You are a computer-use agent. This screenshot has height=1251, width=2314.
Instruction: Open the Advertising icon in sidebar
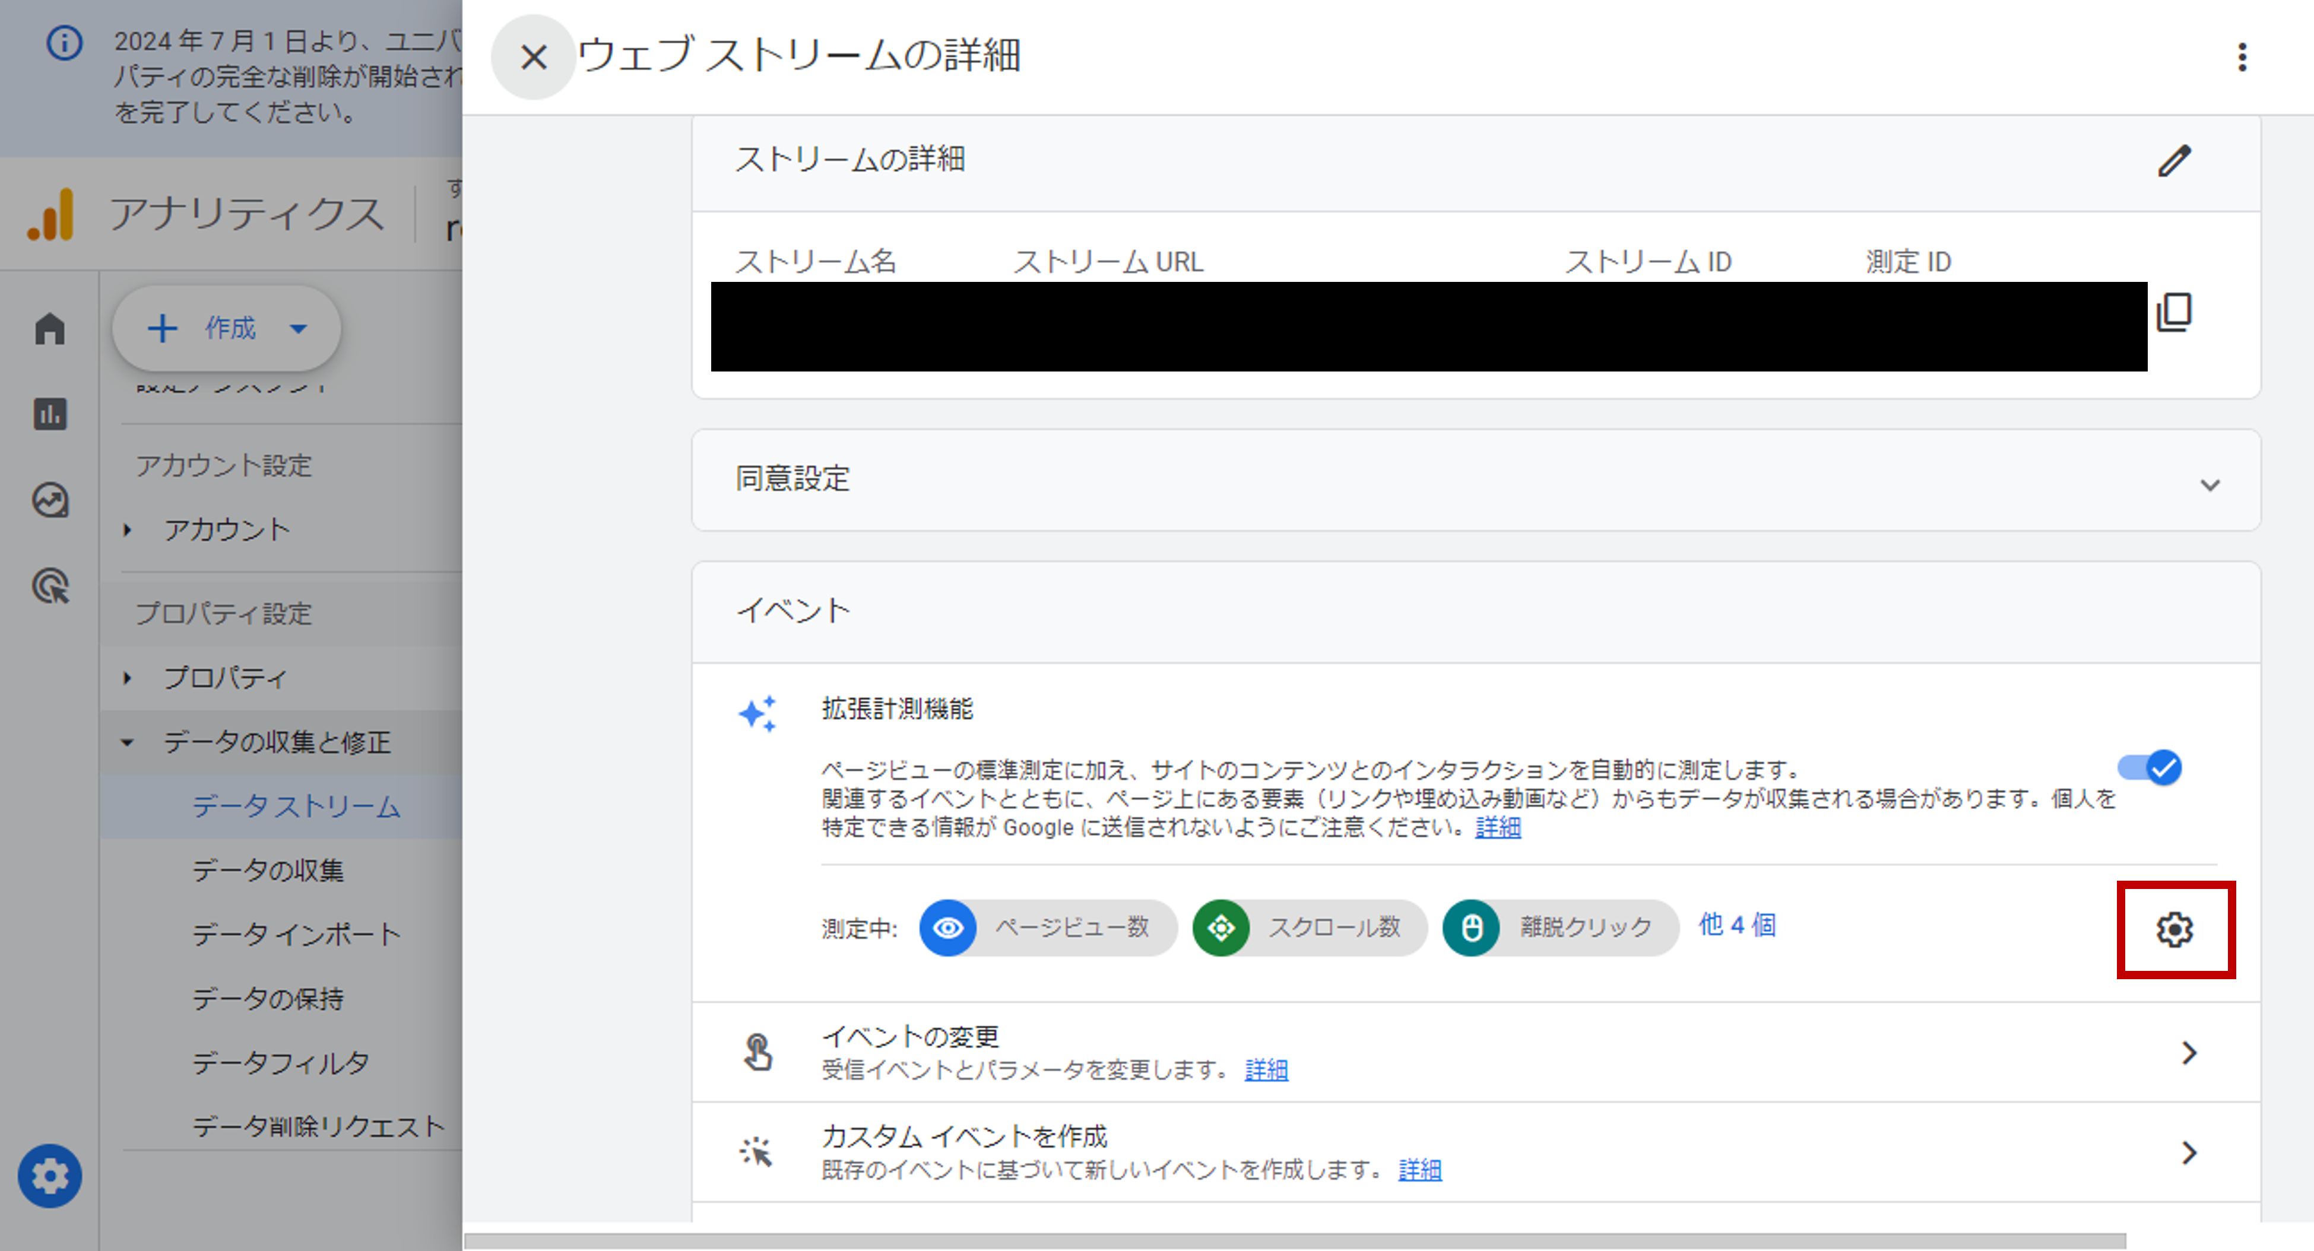(x=50, y=586)
